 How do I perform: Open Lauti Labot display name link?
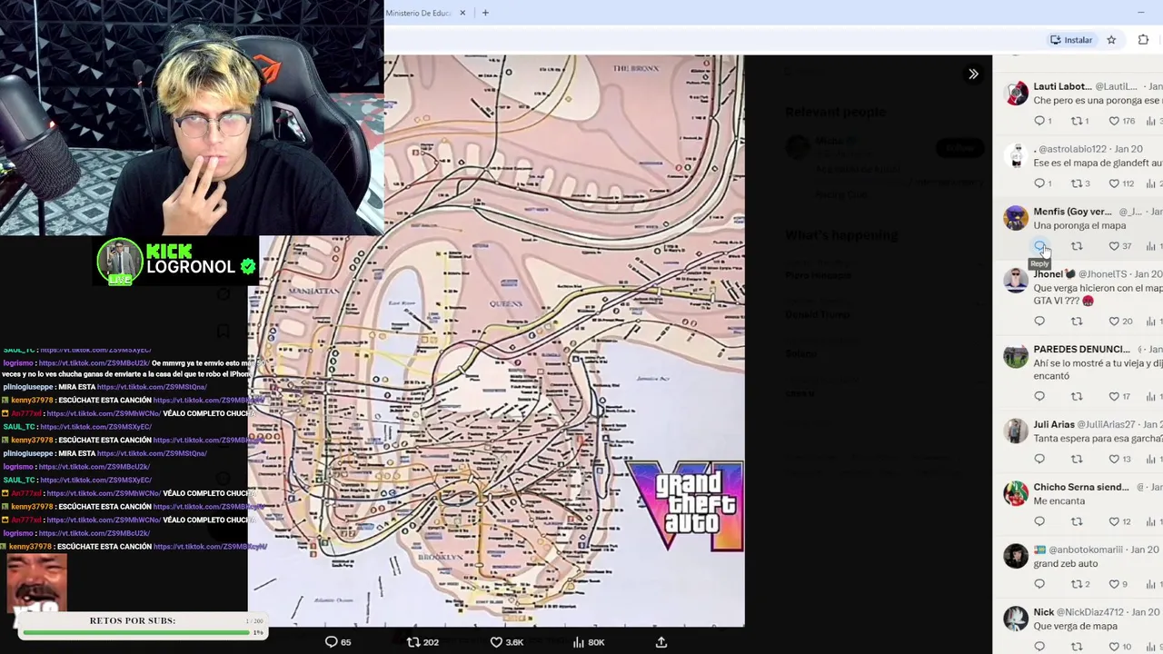pyautogui.click(x=1062, y=86)
